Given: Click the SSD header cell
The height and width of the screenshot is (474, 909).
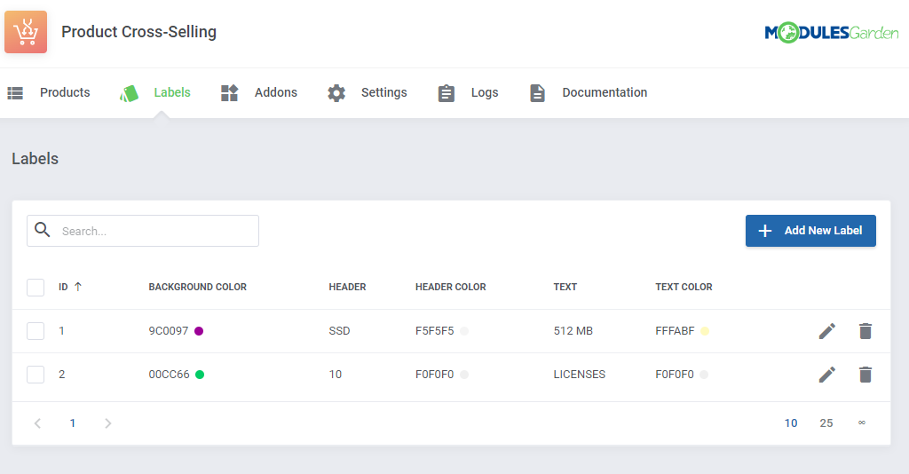Looking at the screenshot, I should 339,331.
